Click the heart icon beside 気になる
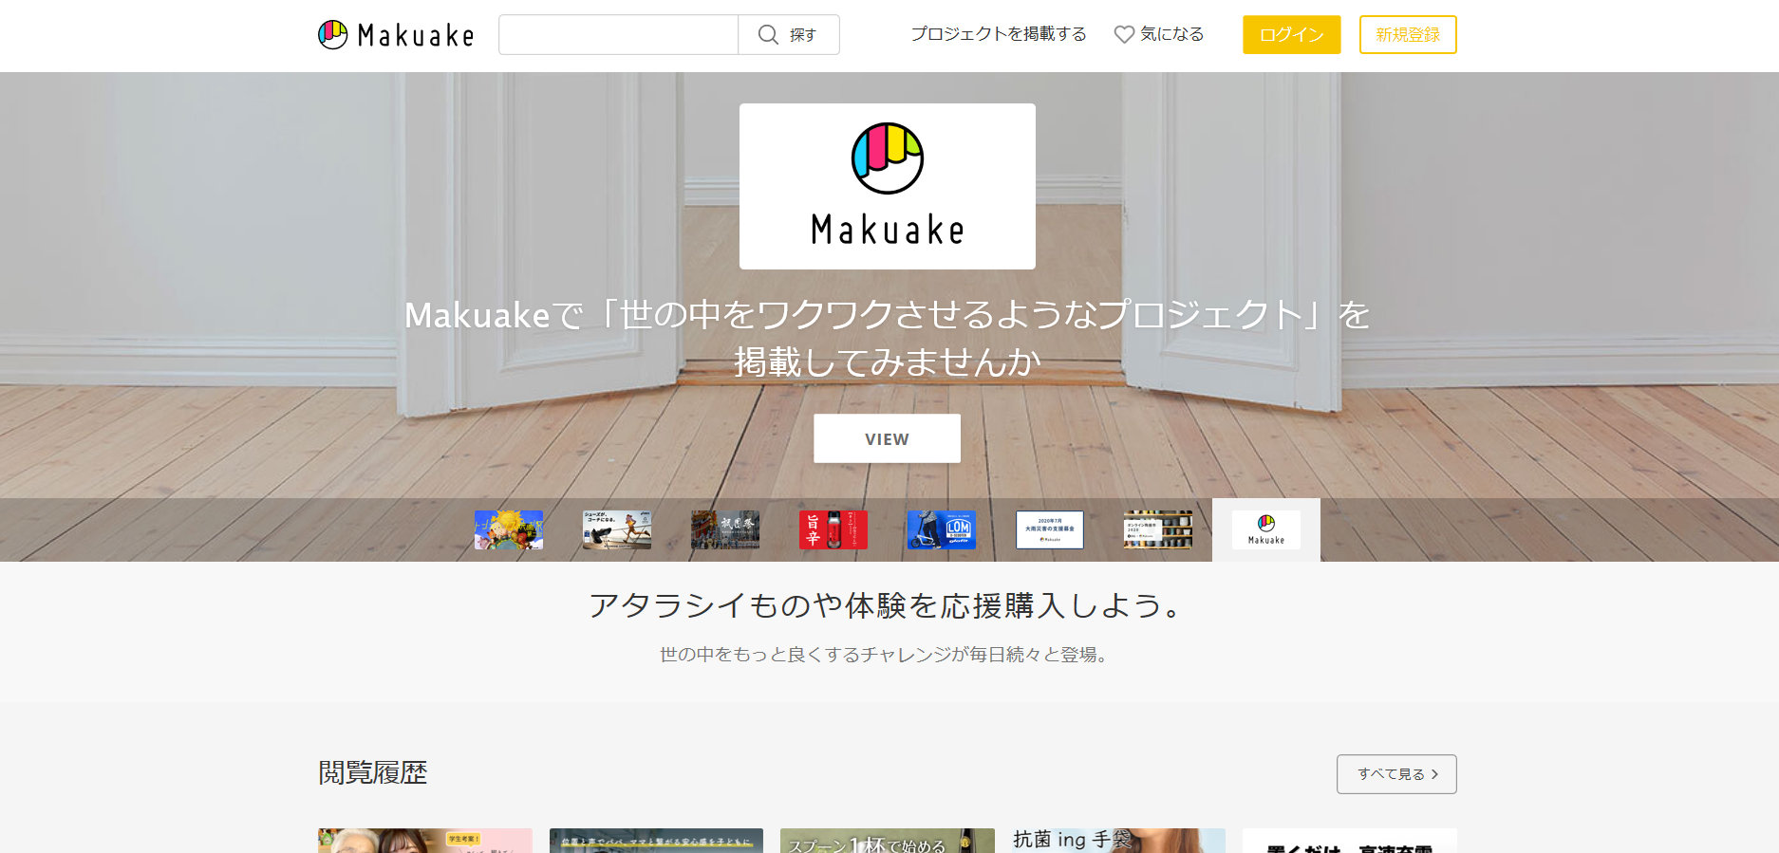Screen dimensions: 1779x853 [x=1124, y=35]
